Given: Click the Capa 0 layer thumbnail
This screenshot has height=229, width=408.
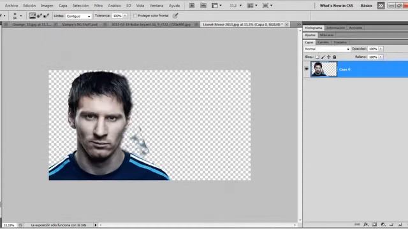Looking at the screenshot, I should pos(324,69).
